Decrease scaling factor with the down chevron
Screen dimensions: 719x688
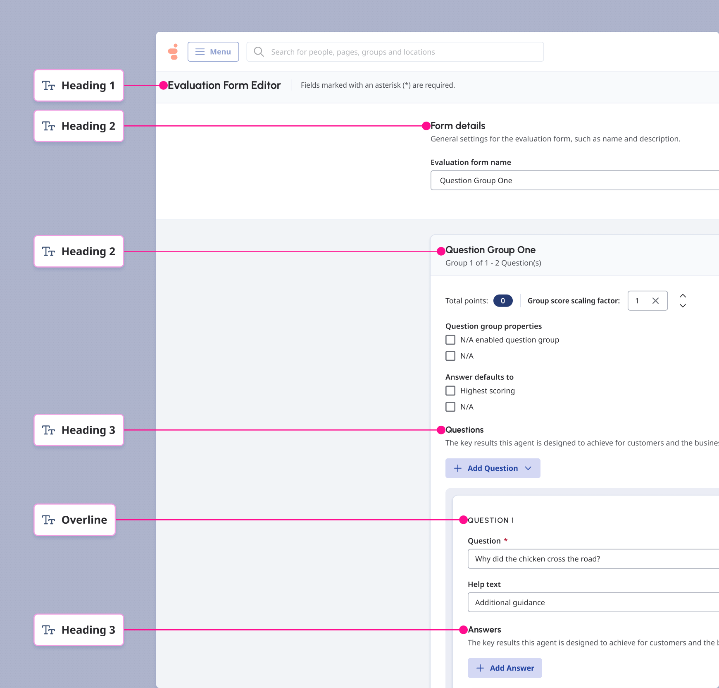point(683,306)
